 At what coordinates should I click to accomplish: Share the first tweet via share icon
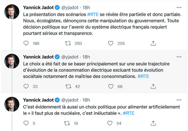(x=153, y=43)
